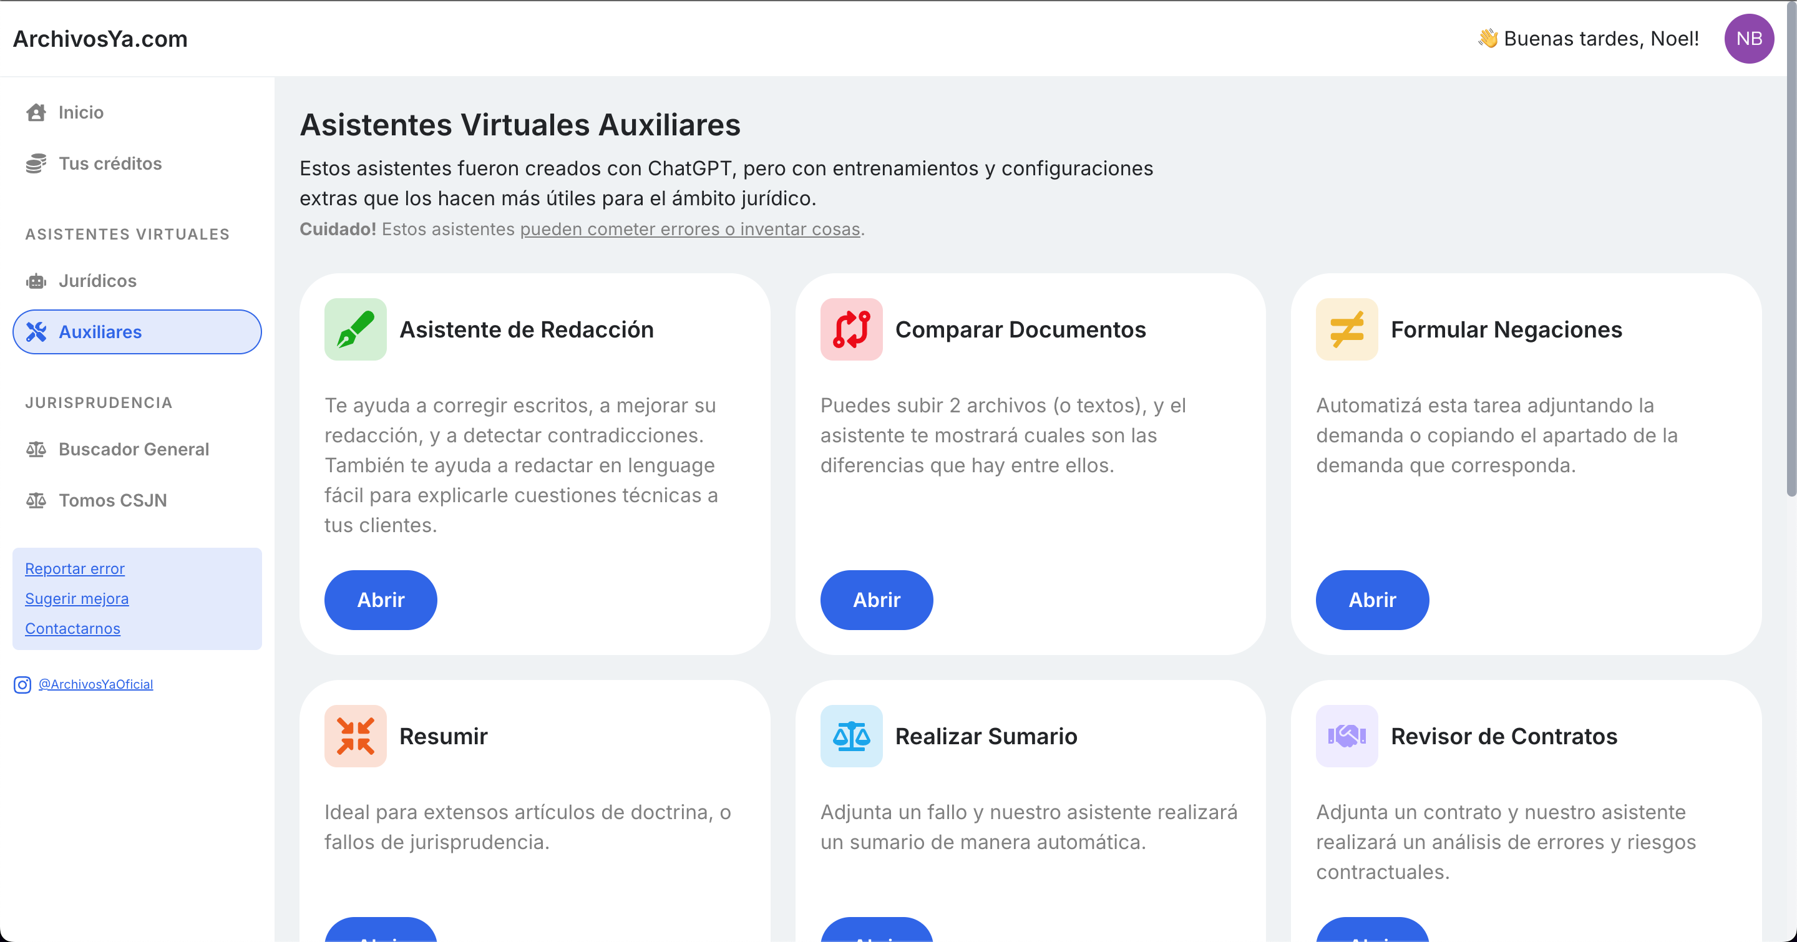Open Buscador General jurisprudence search
The height and width of the screenshot is (942, 1797).
[x=134, y=449]
